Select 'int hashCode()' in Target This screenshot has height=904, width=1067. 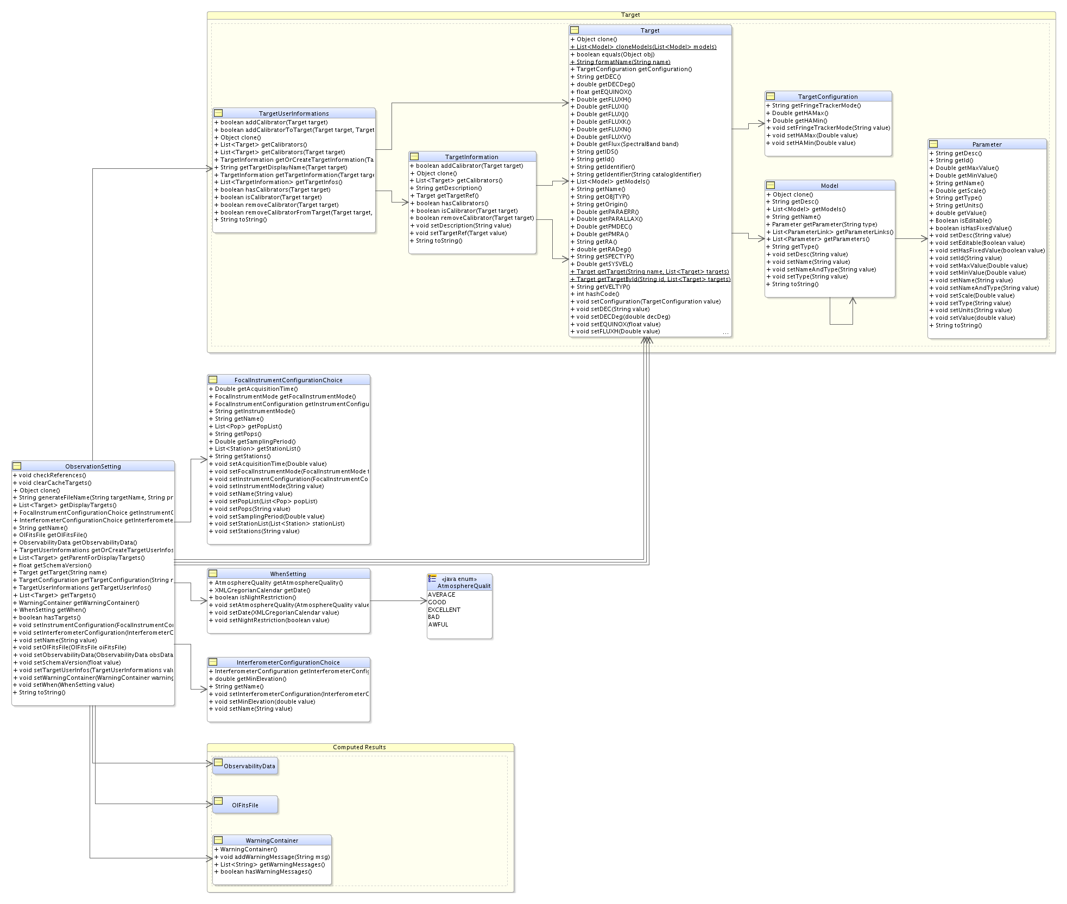(595, 294)
